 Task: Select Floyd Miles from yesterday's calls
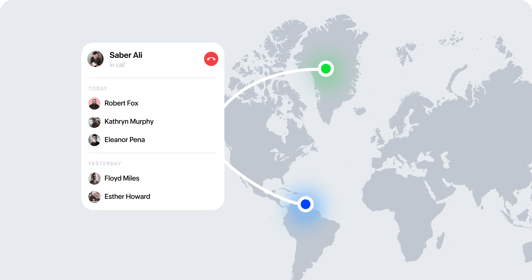coord(122,178)
